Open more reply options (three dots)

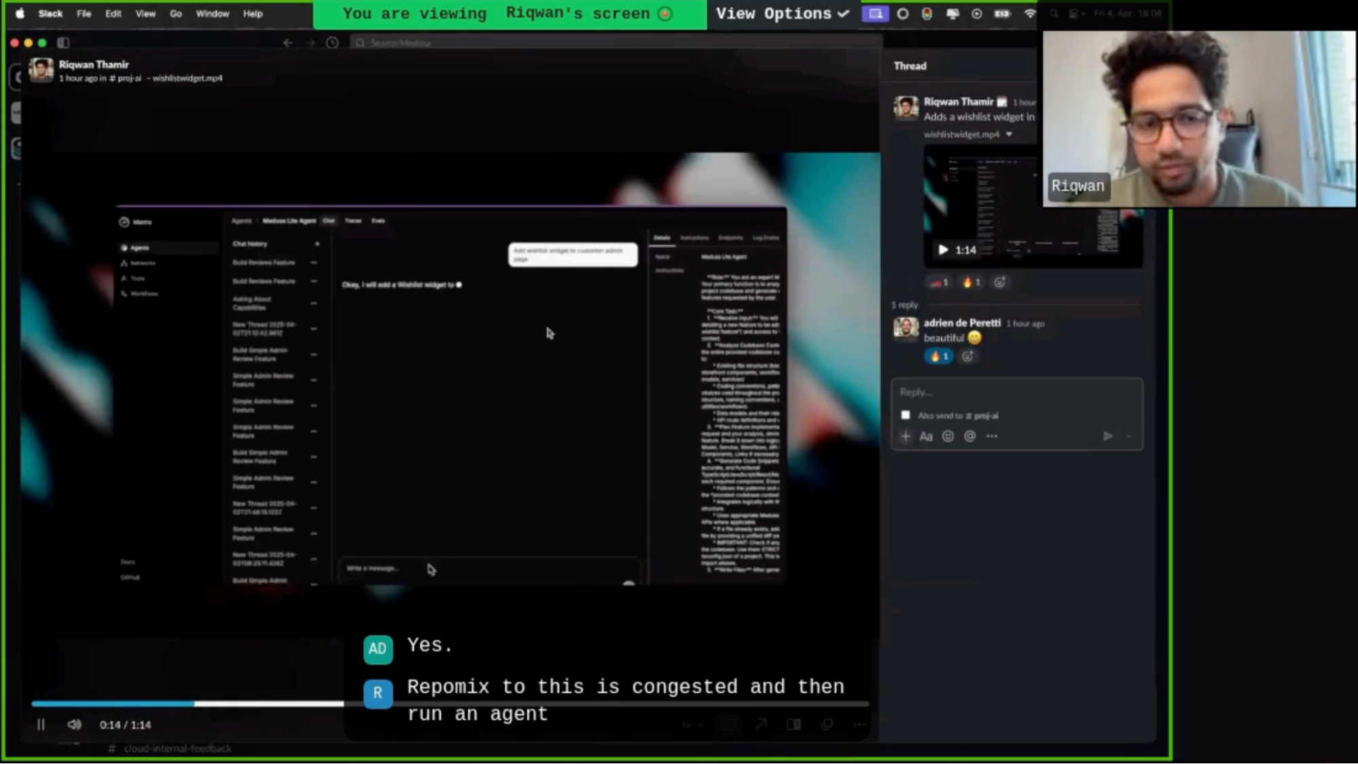[992, 436]
